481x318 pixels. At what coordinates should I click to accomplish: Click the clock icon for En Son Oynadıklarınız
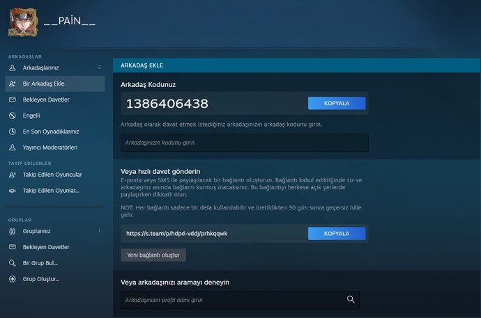point(13,132)
